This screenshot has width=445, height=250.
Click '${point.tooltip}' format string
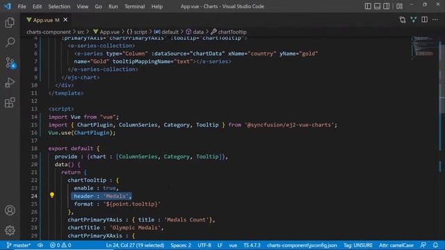(131, 203)
